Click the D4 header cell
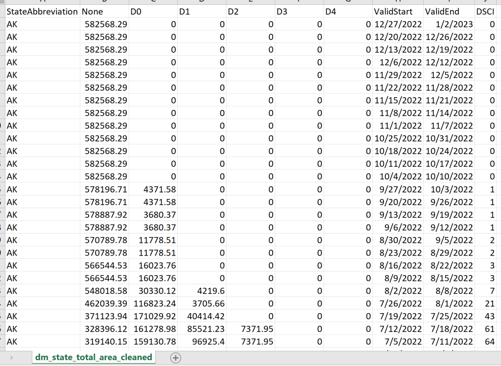This screenshot has height=366, width=501. [x=348, y=11]
